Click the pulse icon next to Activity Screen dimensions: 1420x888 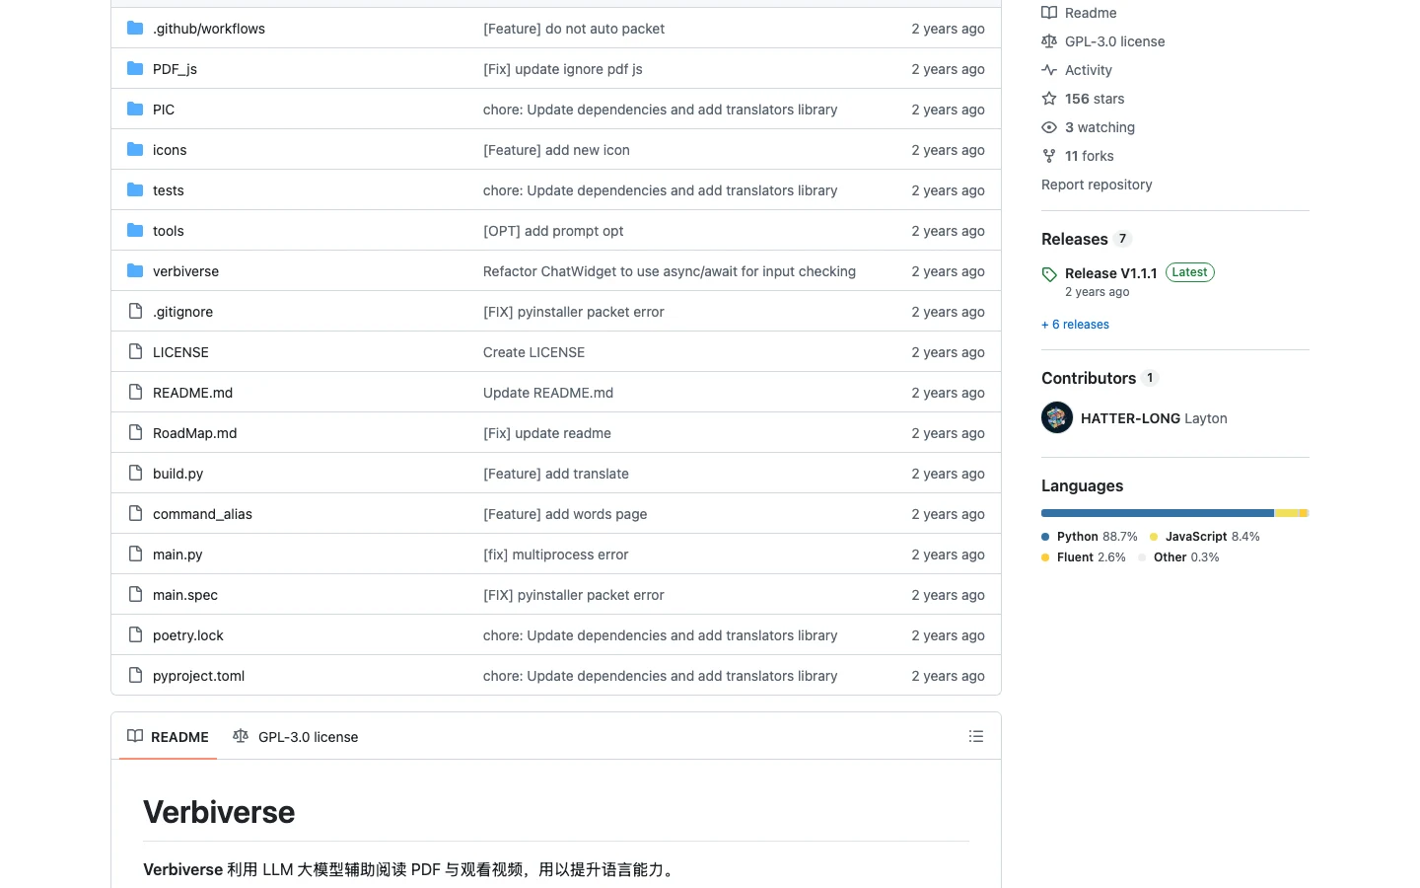tap(1049, 70)
